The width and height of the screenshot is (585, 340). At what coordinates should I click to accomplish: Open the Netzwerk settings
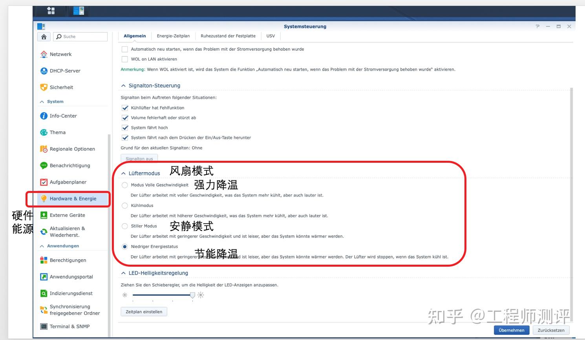[x=61, y=54]
